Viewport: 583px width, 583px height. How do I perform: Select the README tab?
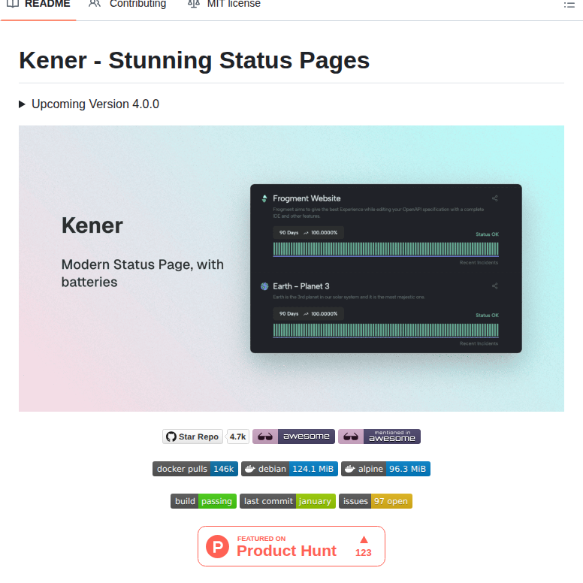[x=47, y=4]
